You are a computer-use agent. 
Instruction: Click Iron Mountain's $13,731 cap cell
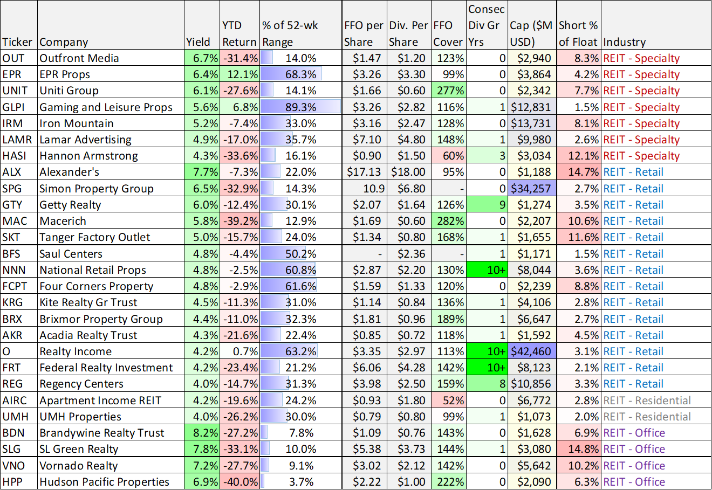532,123
